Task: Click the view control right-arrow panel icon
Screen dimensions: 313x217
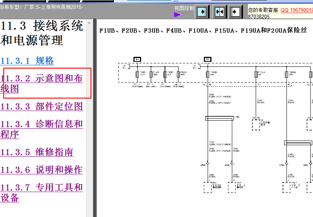Action: pos(202,12)
